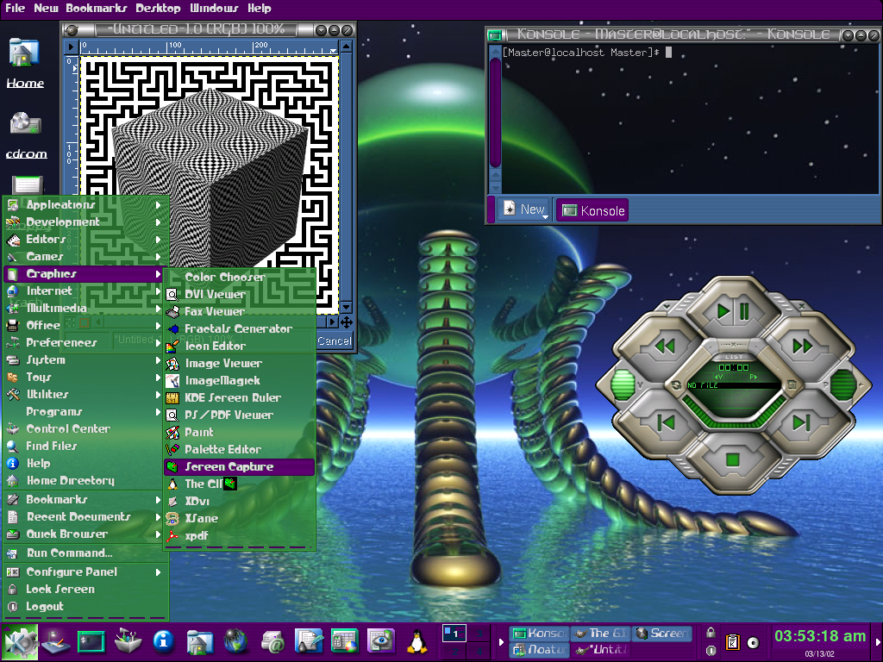Expand the Applications submenu
The height and width of the screenshot is (662, 883).
point(85,205)
